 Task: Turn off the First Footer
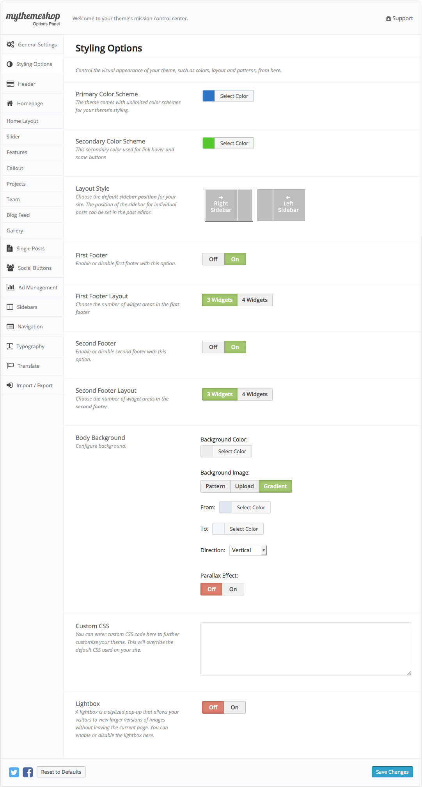pos(213,259)
